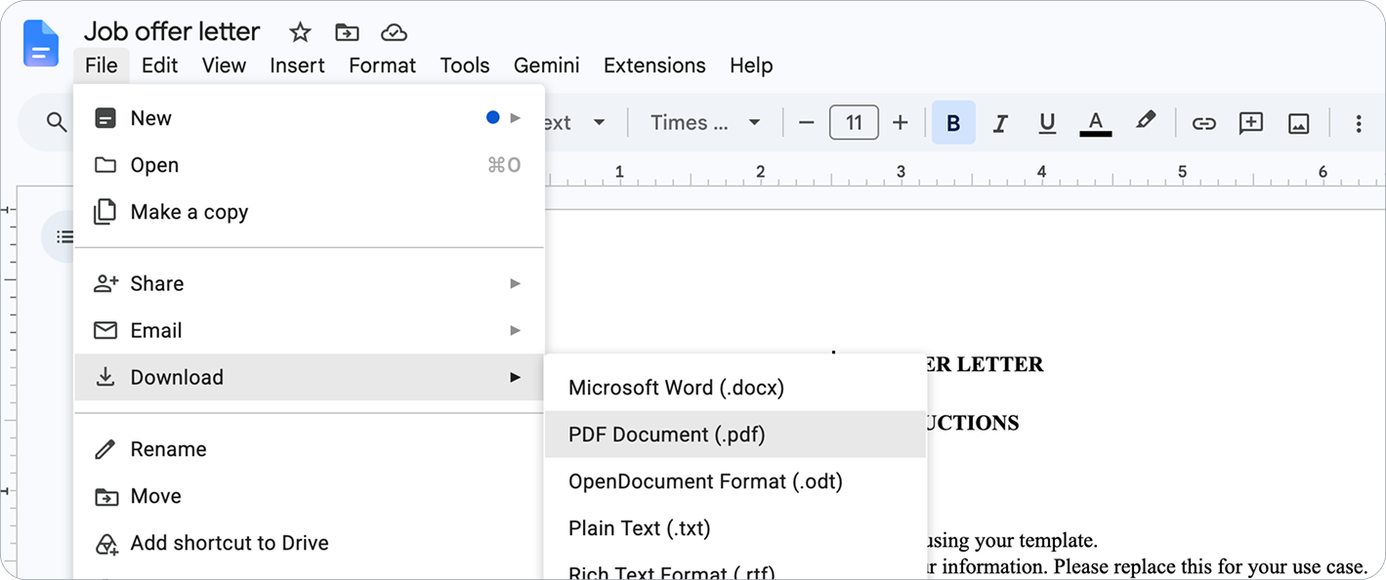Click the Email submenu arrow
Screen dimensions: 1386x580
tap(516, 330)
